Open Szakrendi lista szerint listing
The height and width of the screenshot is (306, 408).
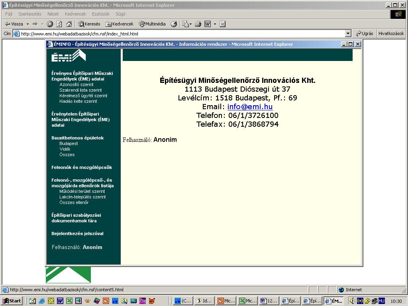click(80, 90)
